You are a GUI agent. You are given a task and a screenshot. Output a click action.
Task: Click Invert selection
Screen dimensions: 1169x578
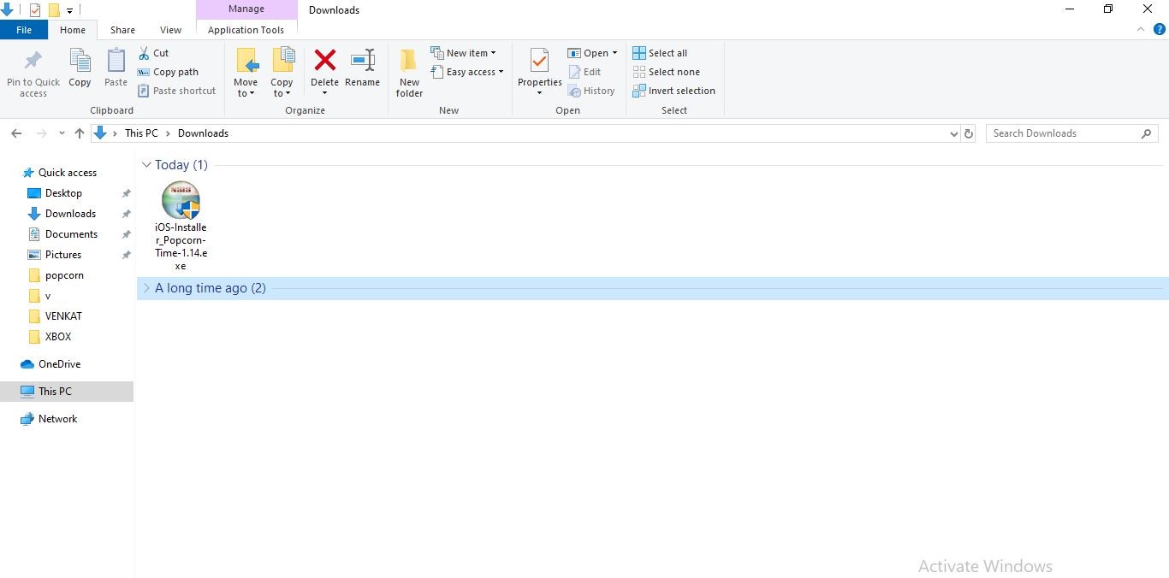674,91
